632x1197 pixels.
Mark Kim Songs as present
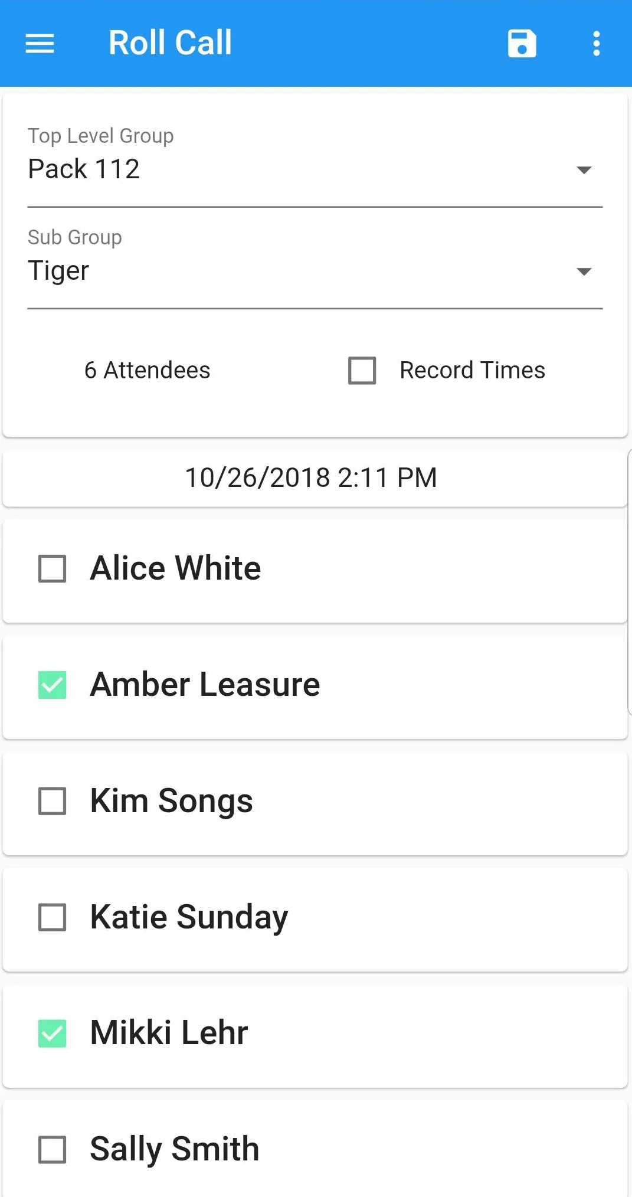pos(53,801)
